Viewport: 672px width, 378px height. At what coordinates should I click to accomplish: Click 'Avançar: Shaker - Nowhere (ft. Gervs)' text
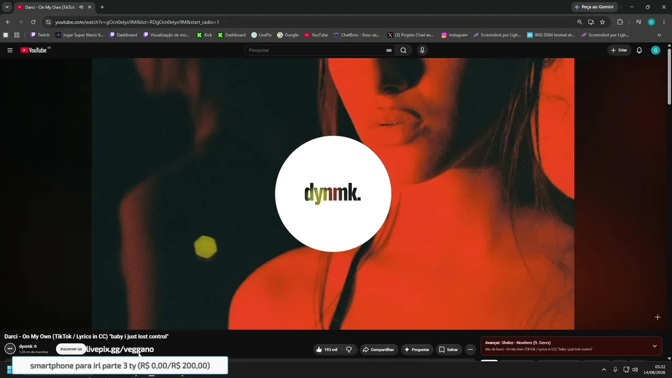click(x=518, y=343)
